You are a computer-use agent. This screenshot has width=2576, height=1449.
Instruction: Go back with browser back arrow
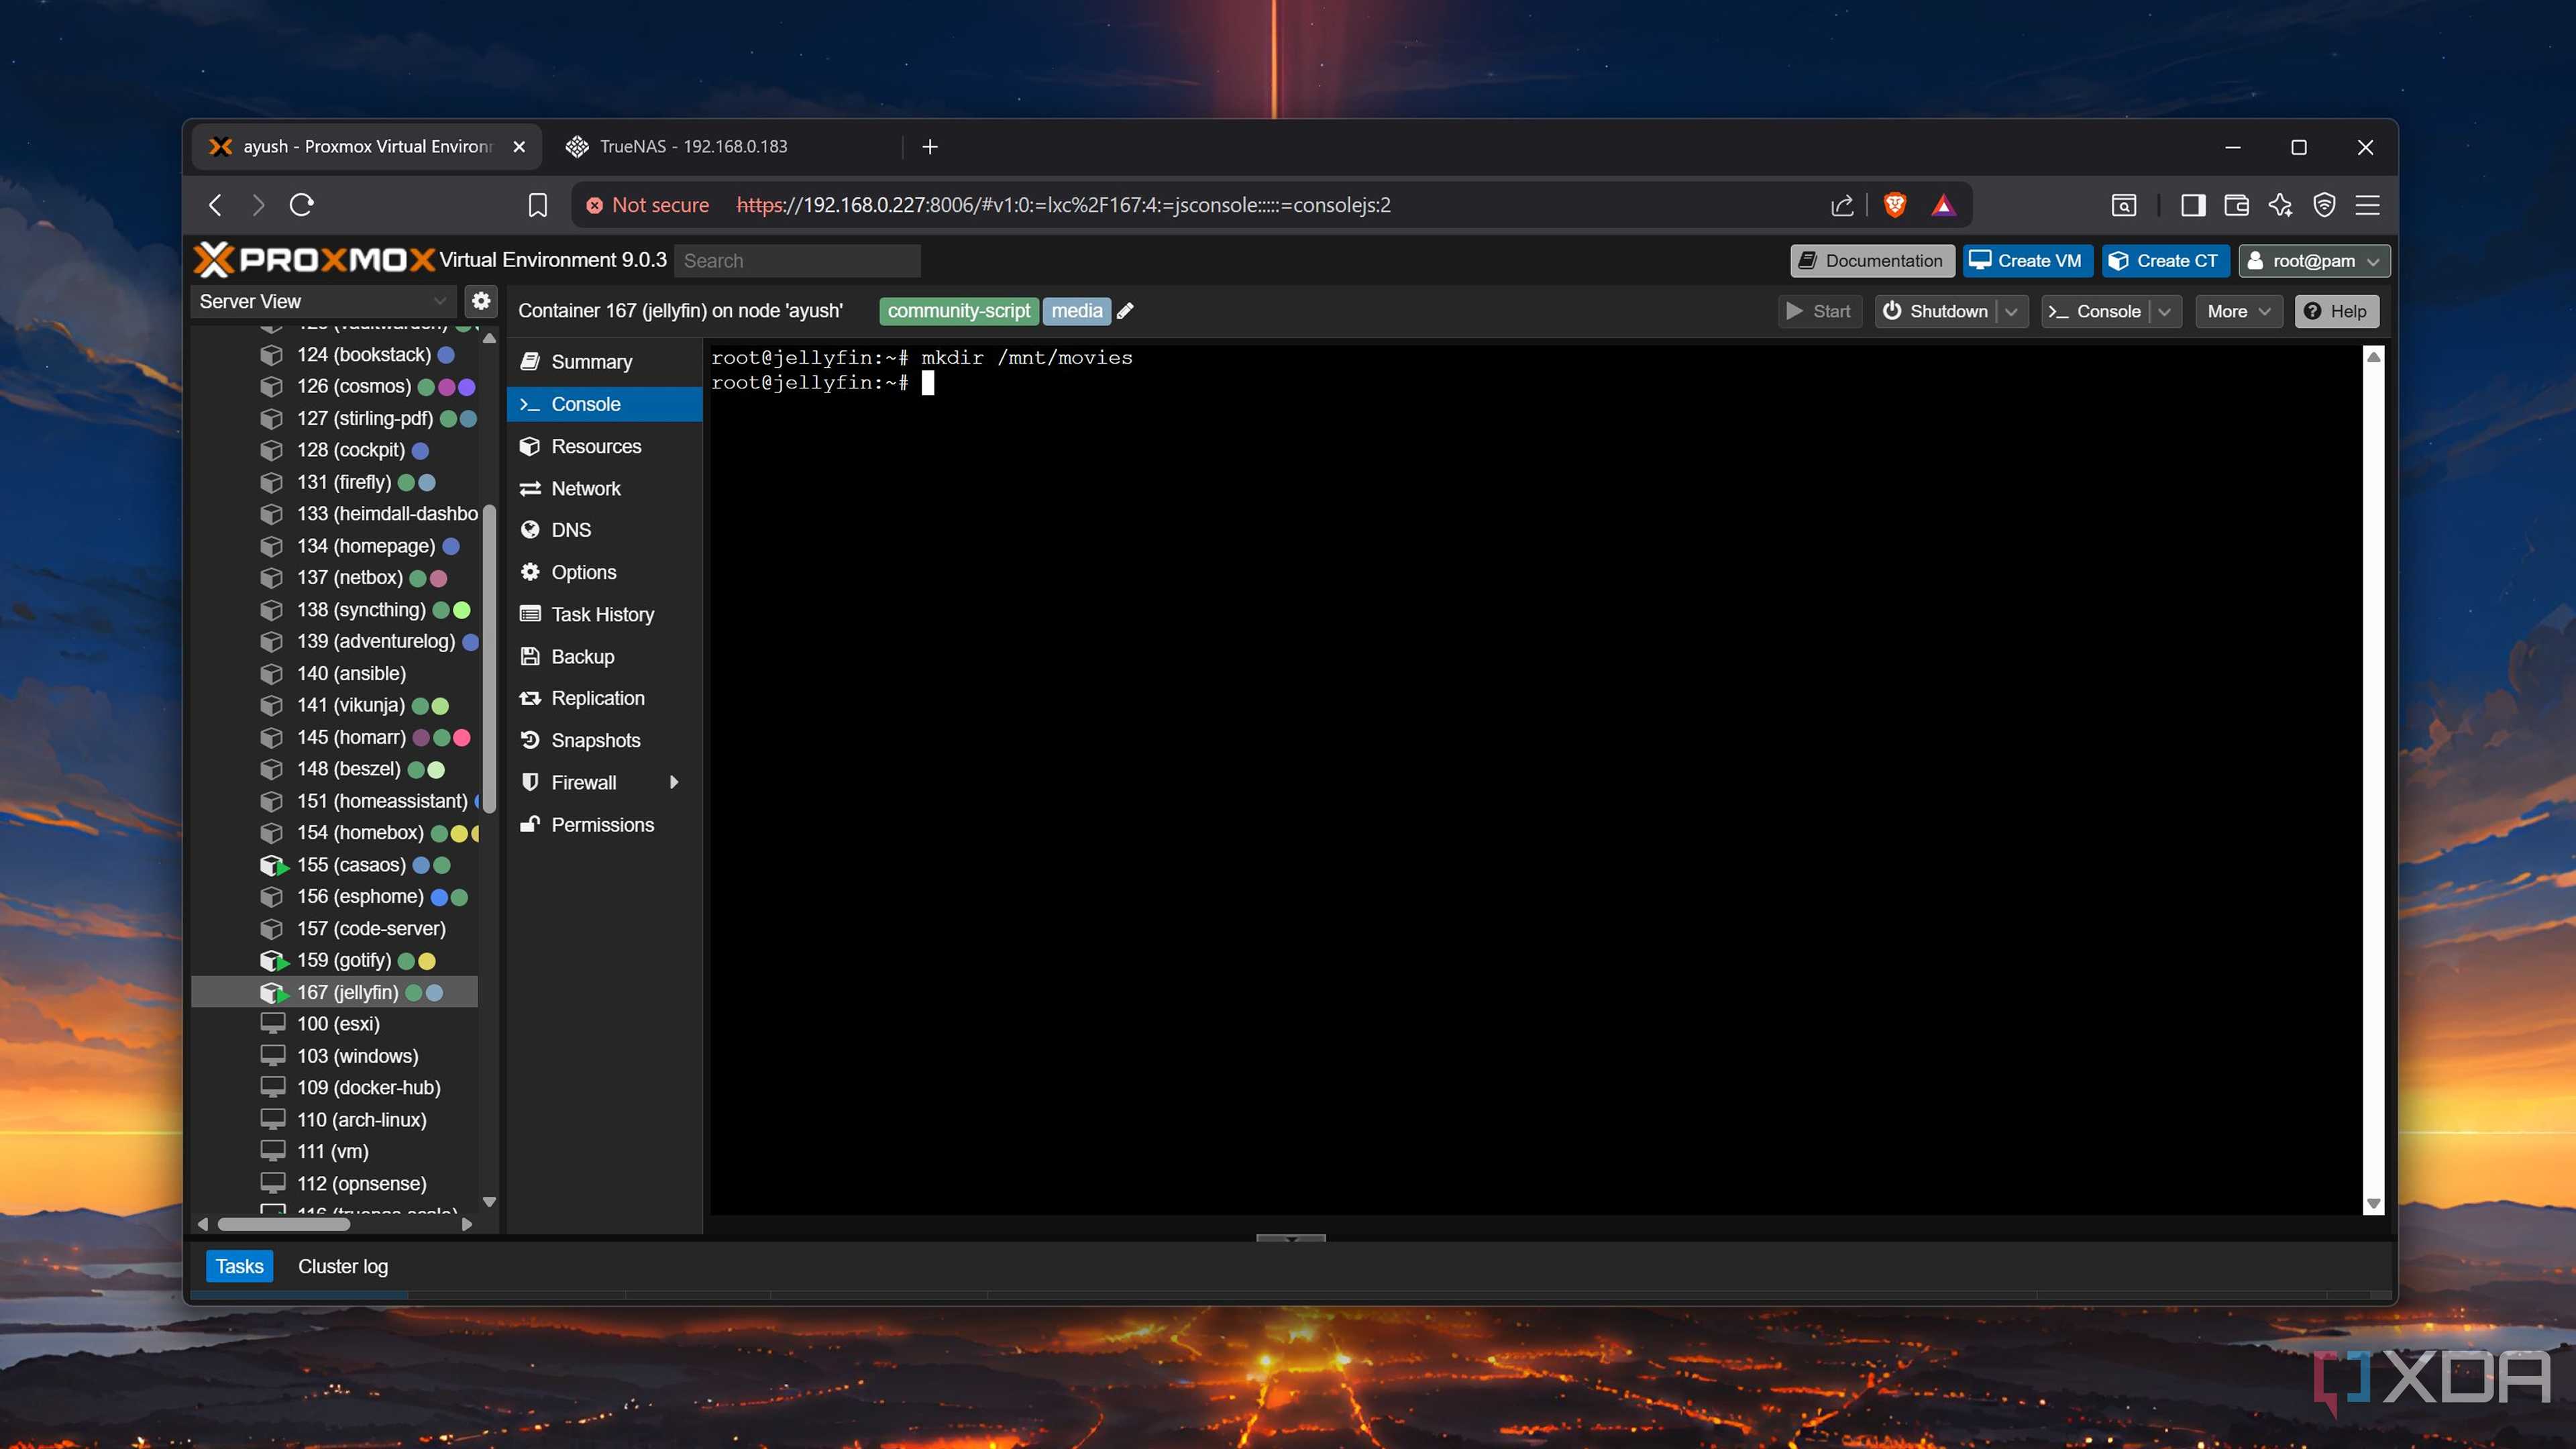tap(215, 205)
